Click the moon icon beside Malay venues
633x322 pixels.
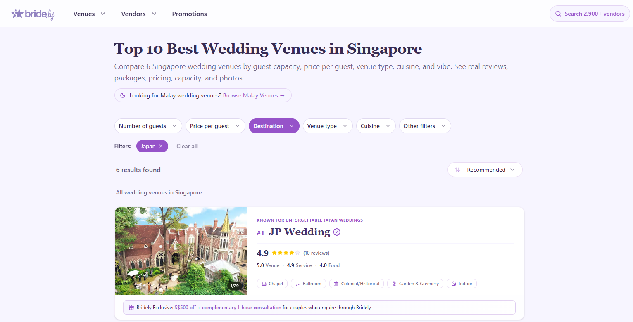(123, 95)
